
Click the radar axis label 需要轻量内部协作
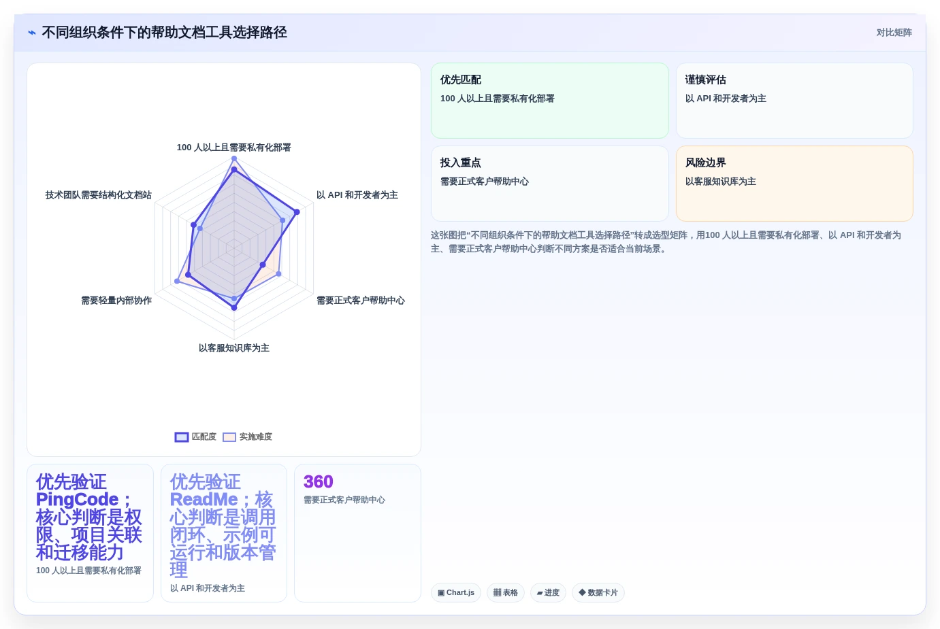116,301
